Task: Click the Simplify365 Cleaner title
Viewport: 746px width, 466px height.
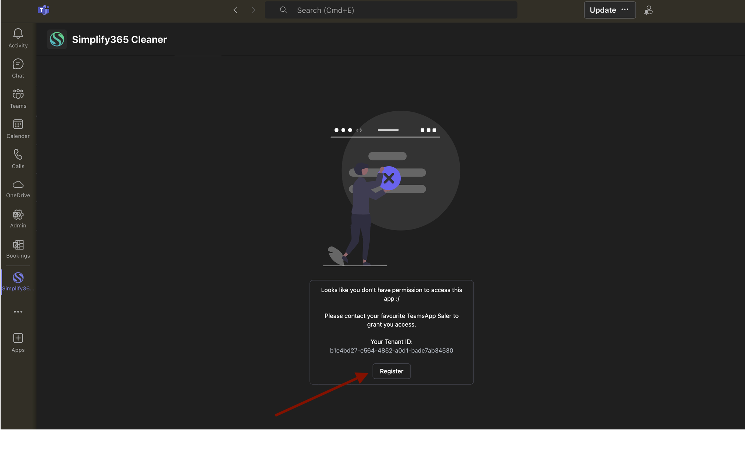Action: 119,39
